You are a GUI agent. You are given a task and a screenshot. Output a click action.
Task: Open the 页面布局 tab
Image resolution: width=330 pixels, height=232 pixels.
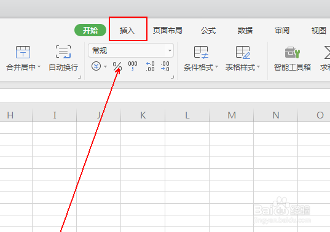(168, 31)
